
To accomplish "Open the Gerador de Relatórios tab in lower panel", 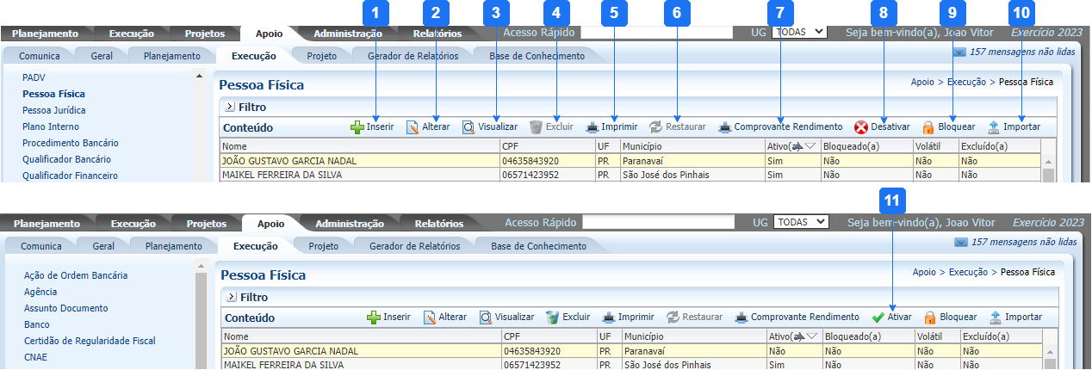I will pyautogui.click(x=414, y=246).
